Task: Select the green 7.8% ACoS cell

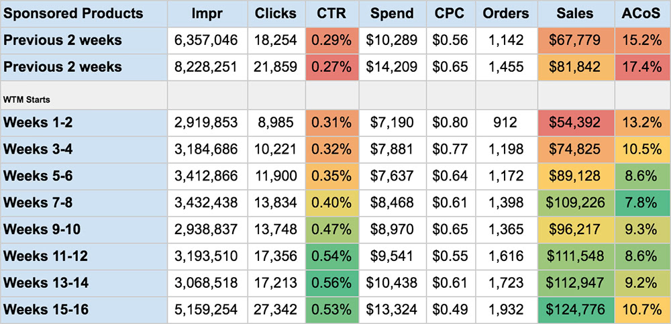Action: tap(641, 203)
